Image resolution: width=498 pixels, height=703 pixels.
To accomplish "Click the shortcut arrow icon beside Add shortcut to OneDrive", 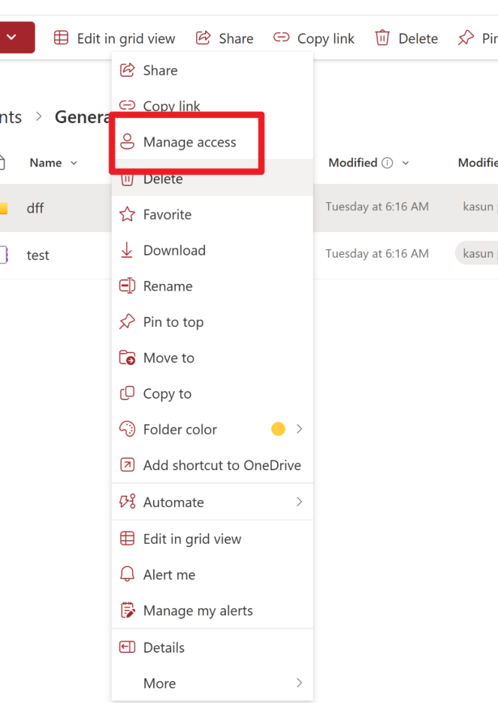I will pos(127,465).
